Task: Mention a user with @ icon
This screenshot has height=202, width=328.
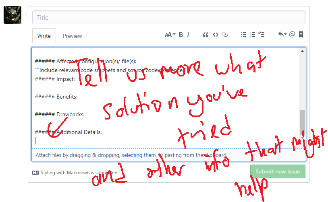Action: [292, 34]
